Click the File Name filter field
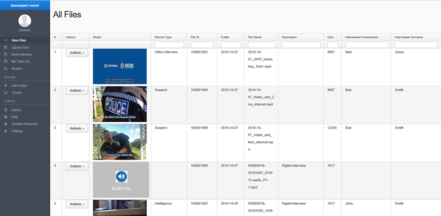The image size is (441, 216). (x=262, y=45)
